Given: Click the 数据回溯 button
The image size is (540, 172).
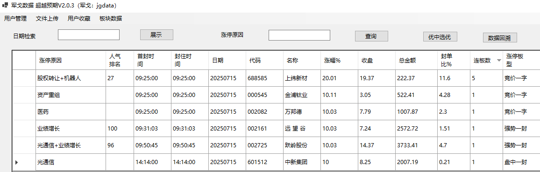Looking at the screenshot, I should coord(500,38).
